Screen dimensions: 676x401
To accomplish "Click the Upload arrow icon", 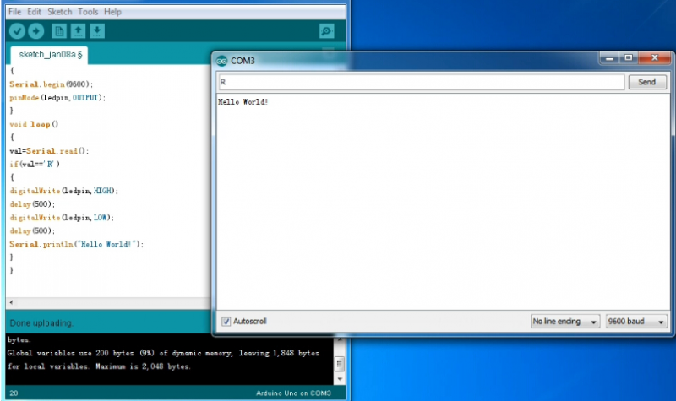I will 36,31.
